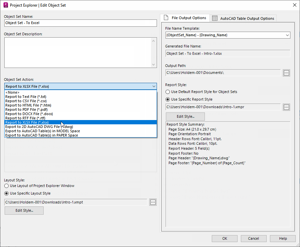
Task: Click browse button for report style file
Action: 286,107
